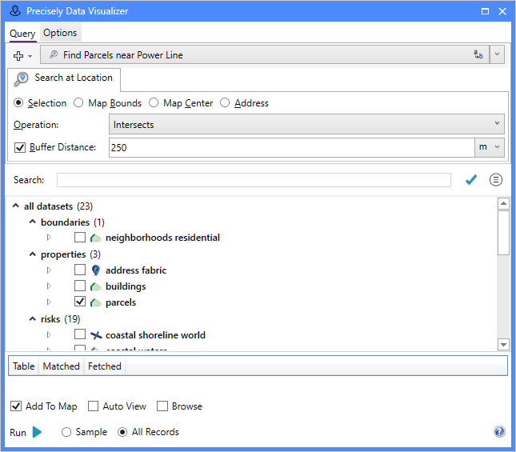Check the buildings checkbox
The image size is (516, 452).
[80, 286]
